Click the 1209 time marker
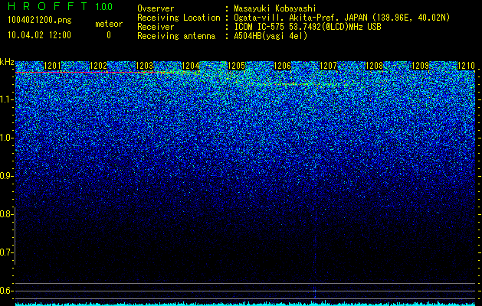This screenshot has height=306, width=482. point(420,66)
